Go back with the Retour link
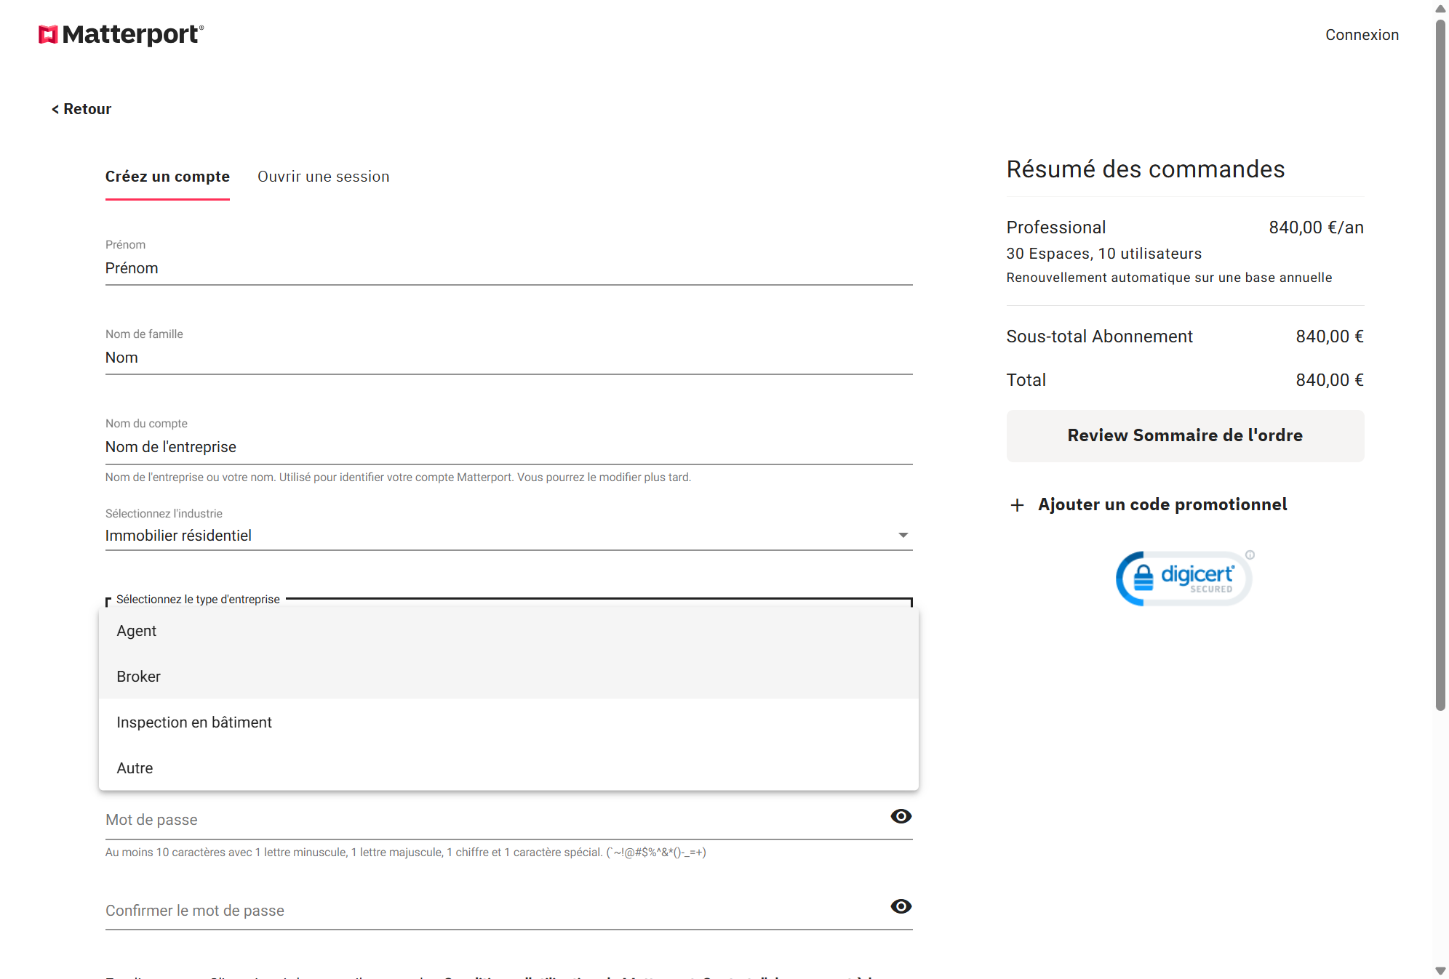1449x979 pixels. 81,109
